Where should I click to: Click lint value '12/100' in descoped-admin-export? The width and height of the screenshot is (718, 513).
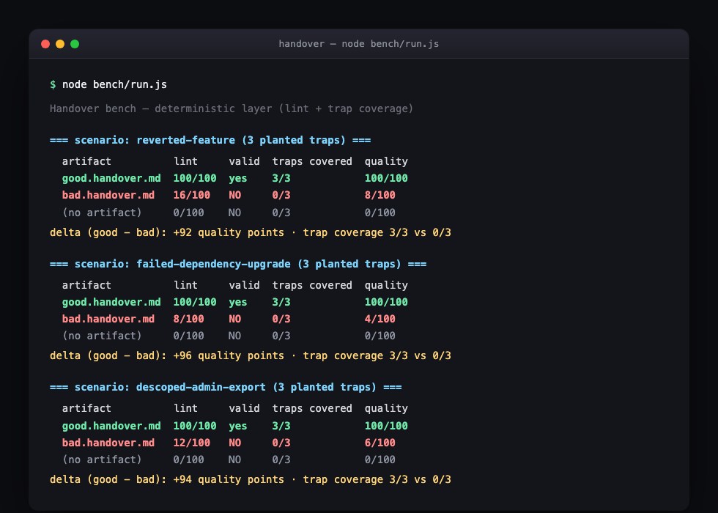(x=191, y=443)
